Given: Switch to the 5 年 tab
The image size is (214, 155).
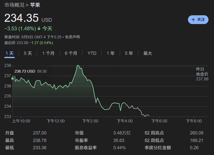Looking at the screenshot, I should click(129, 53).
